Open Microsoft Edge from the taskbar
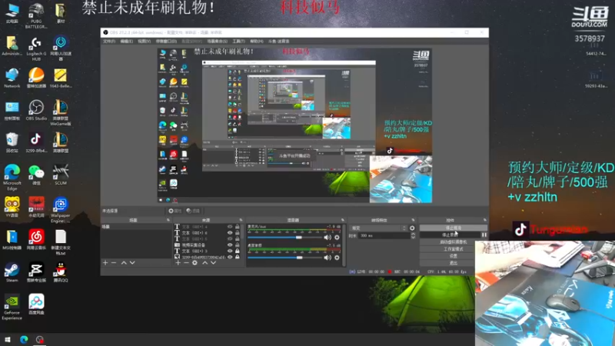Screen dimensions: 615x346 click(x=24, y=340)
